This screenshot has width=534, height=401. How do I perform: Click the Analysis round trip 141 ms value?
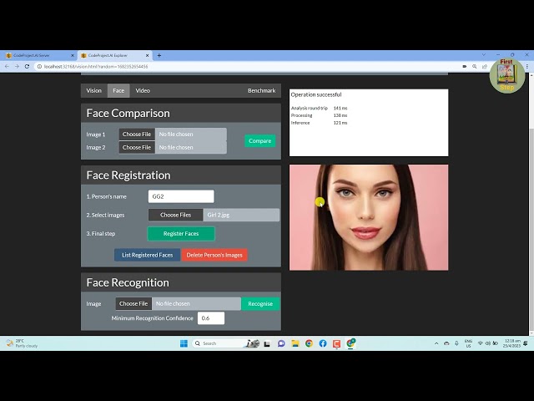coord(340,108)
